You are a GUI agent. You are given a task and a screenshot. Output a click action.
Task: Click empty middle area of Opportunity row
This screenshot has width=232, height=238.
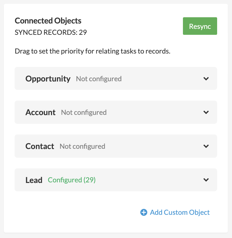pos(161,79)
